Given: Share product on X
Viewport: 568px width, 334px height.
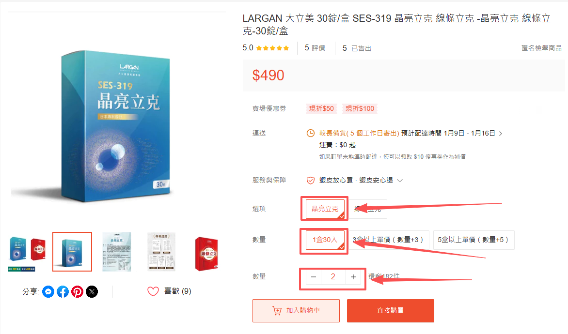Looking at the screenshot, I should (x=92, y=292).
